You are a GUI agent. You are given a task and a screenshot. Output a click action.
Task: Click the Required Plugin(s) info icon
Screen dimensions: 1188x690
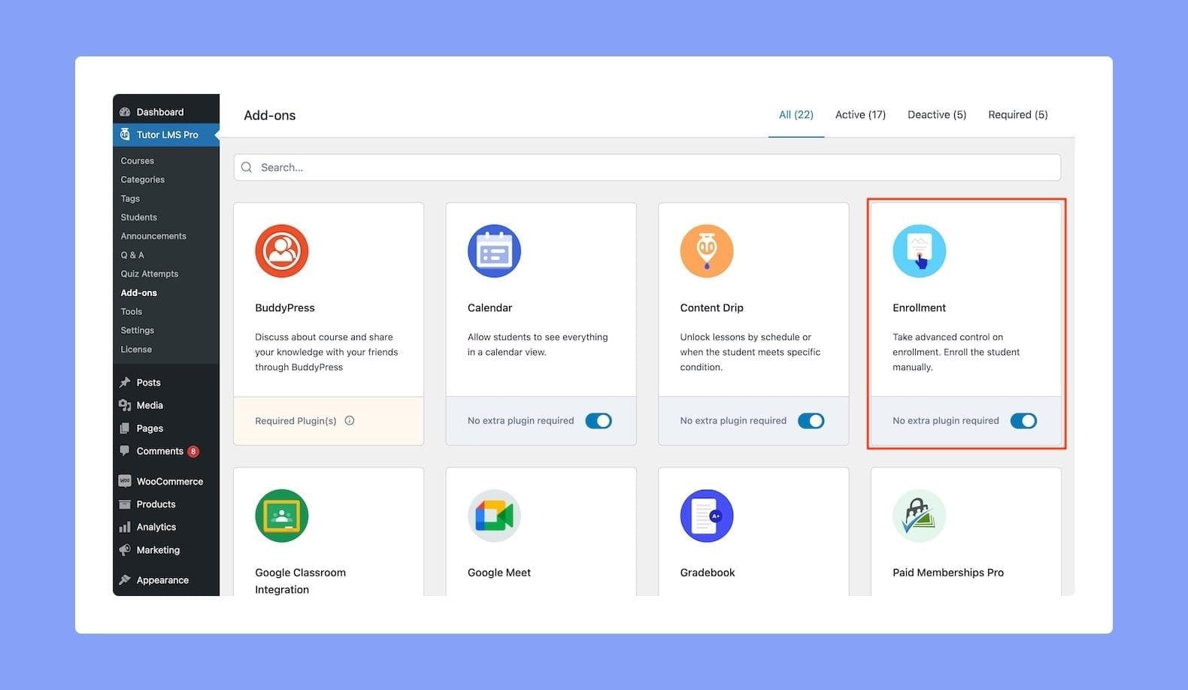350,421
